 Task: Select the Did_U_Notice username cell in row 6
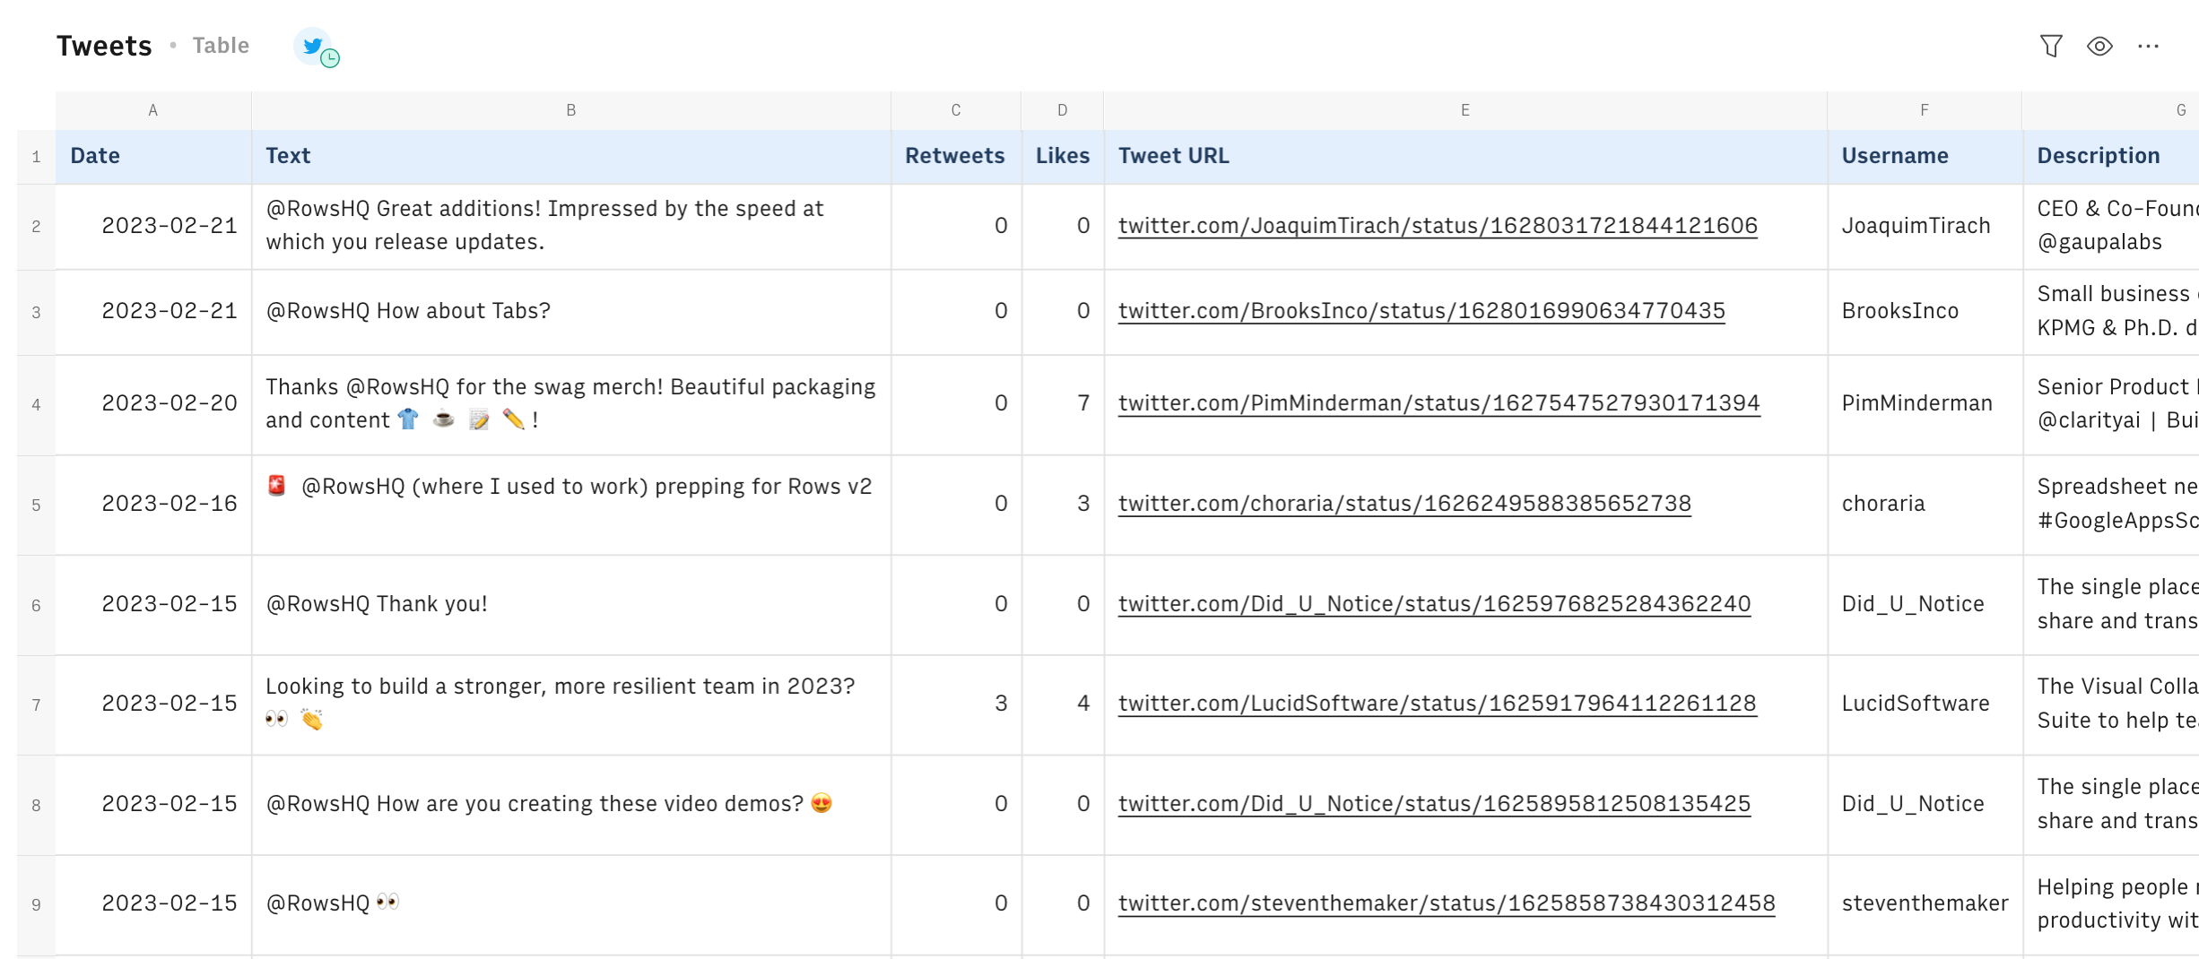1925,605
